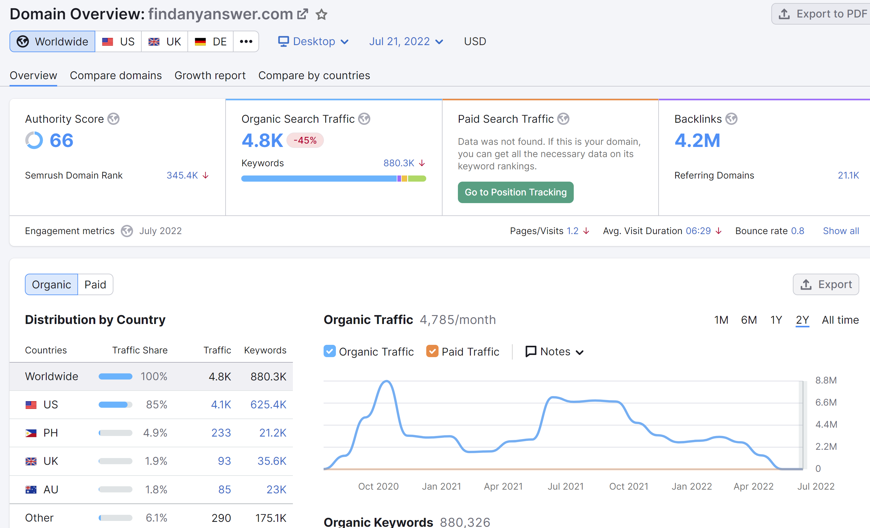Click PH traffic value 233
This screenshot has width=870, height=528.
[x=221, y=433]
